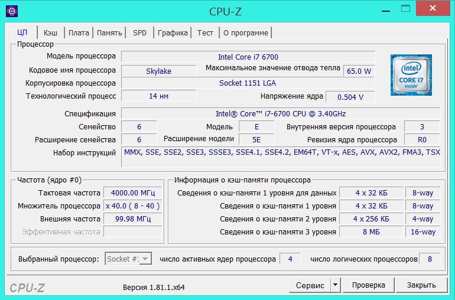Click the Intel Core i7 logo badge
Viewport: 455px width, 300px height.
[411, 75]
